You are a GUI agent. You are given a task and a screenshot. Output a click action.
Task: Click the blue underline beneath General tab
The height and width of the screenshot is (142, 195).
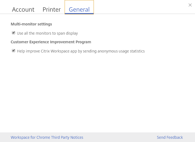tap(79, 13)
